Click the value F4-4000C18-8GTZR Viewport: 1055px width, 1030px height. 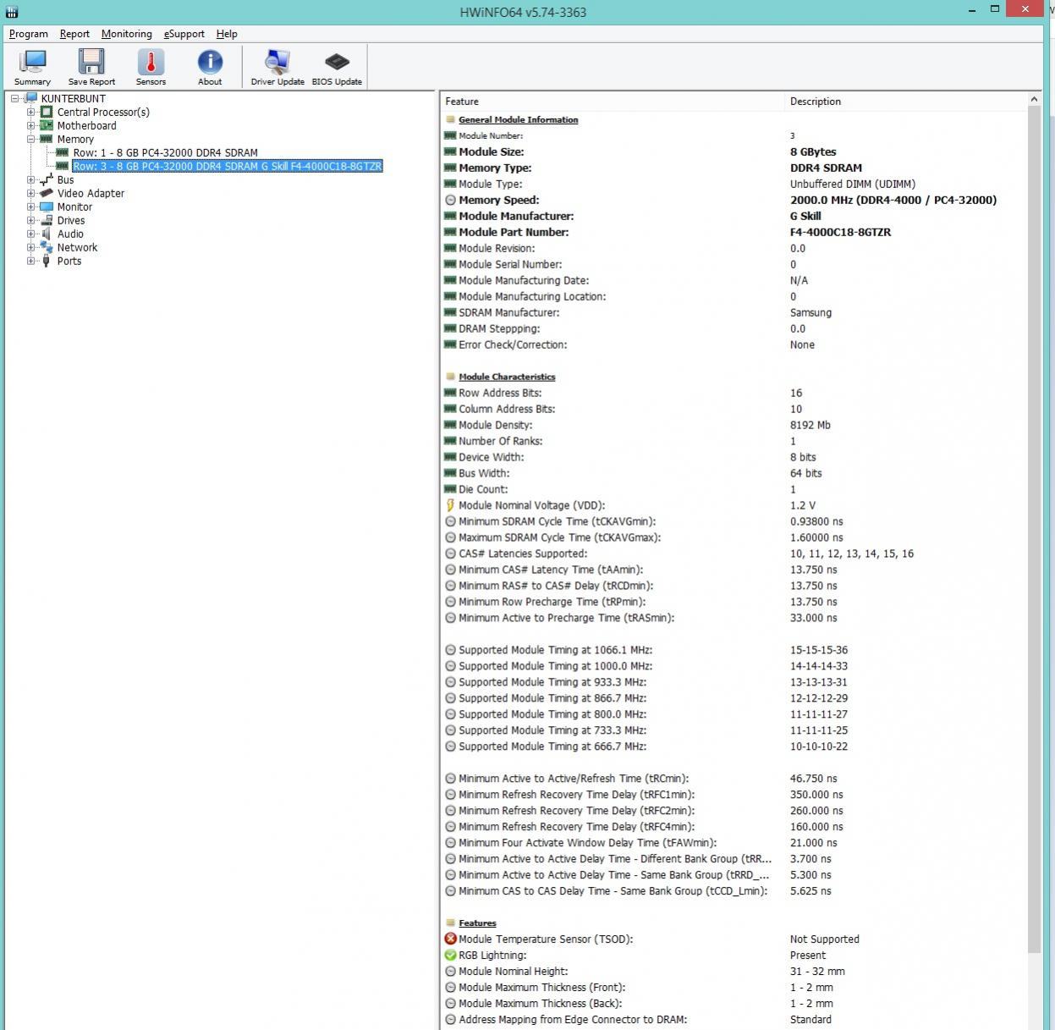[840, 232]
